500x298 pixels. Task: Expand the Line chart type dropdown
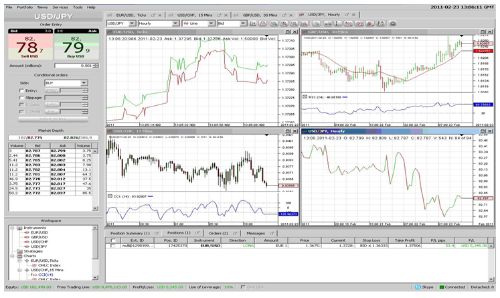click(212, 23)
